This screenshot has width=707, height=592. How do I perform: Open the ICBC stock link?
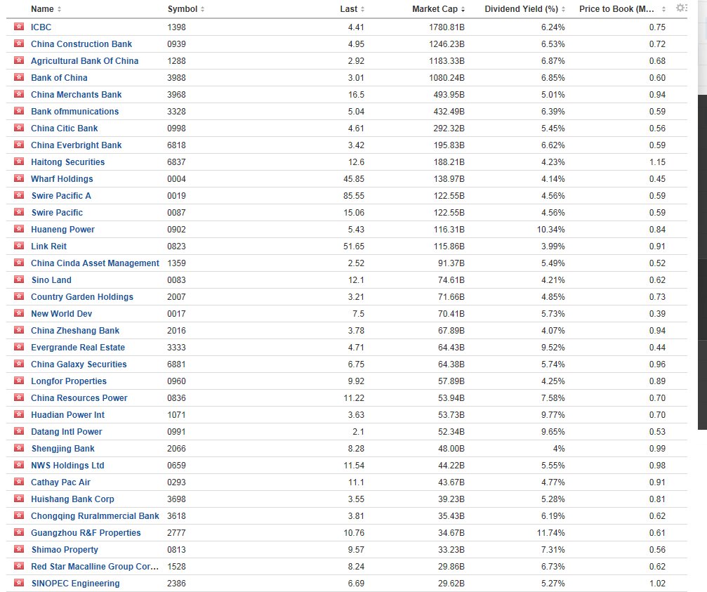[x=41, y=27]
